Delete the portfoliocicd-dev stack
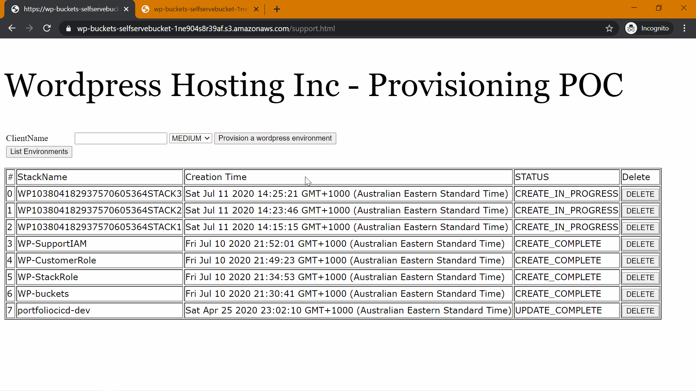The width and height of the screenshot is (696, 391). point(640,311)
